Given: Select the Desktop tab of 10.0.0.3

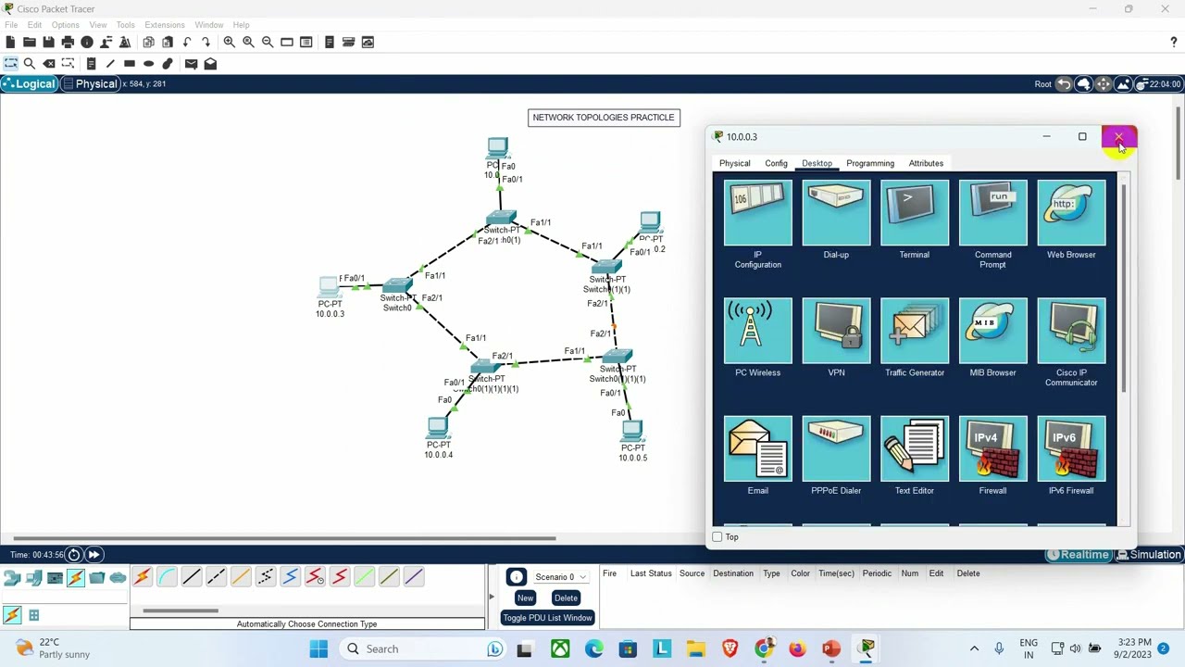Looking at the screenshot, I should [x=817, y=163].
